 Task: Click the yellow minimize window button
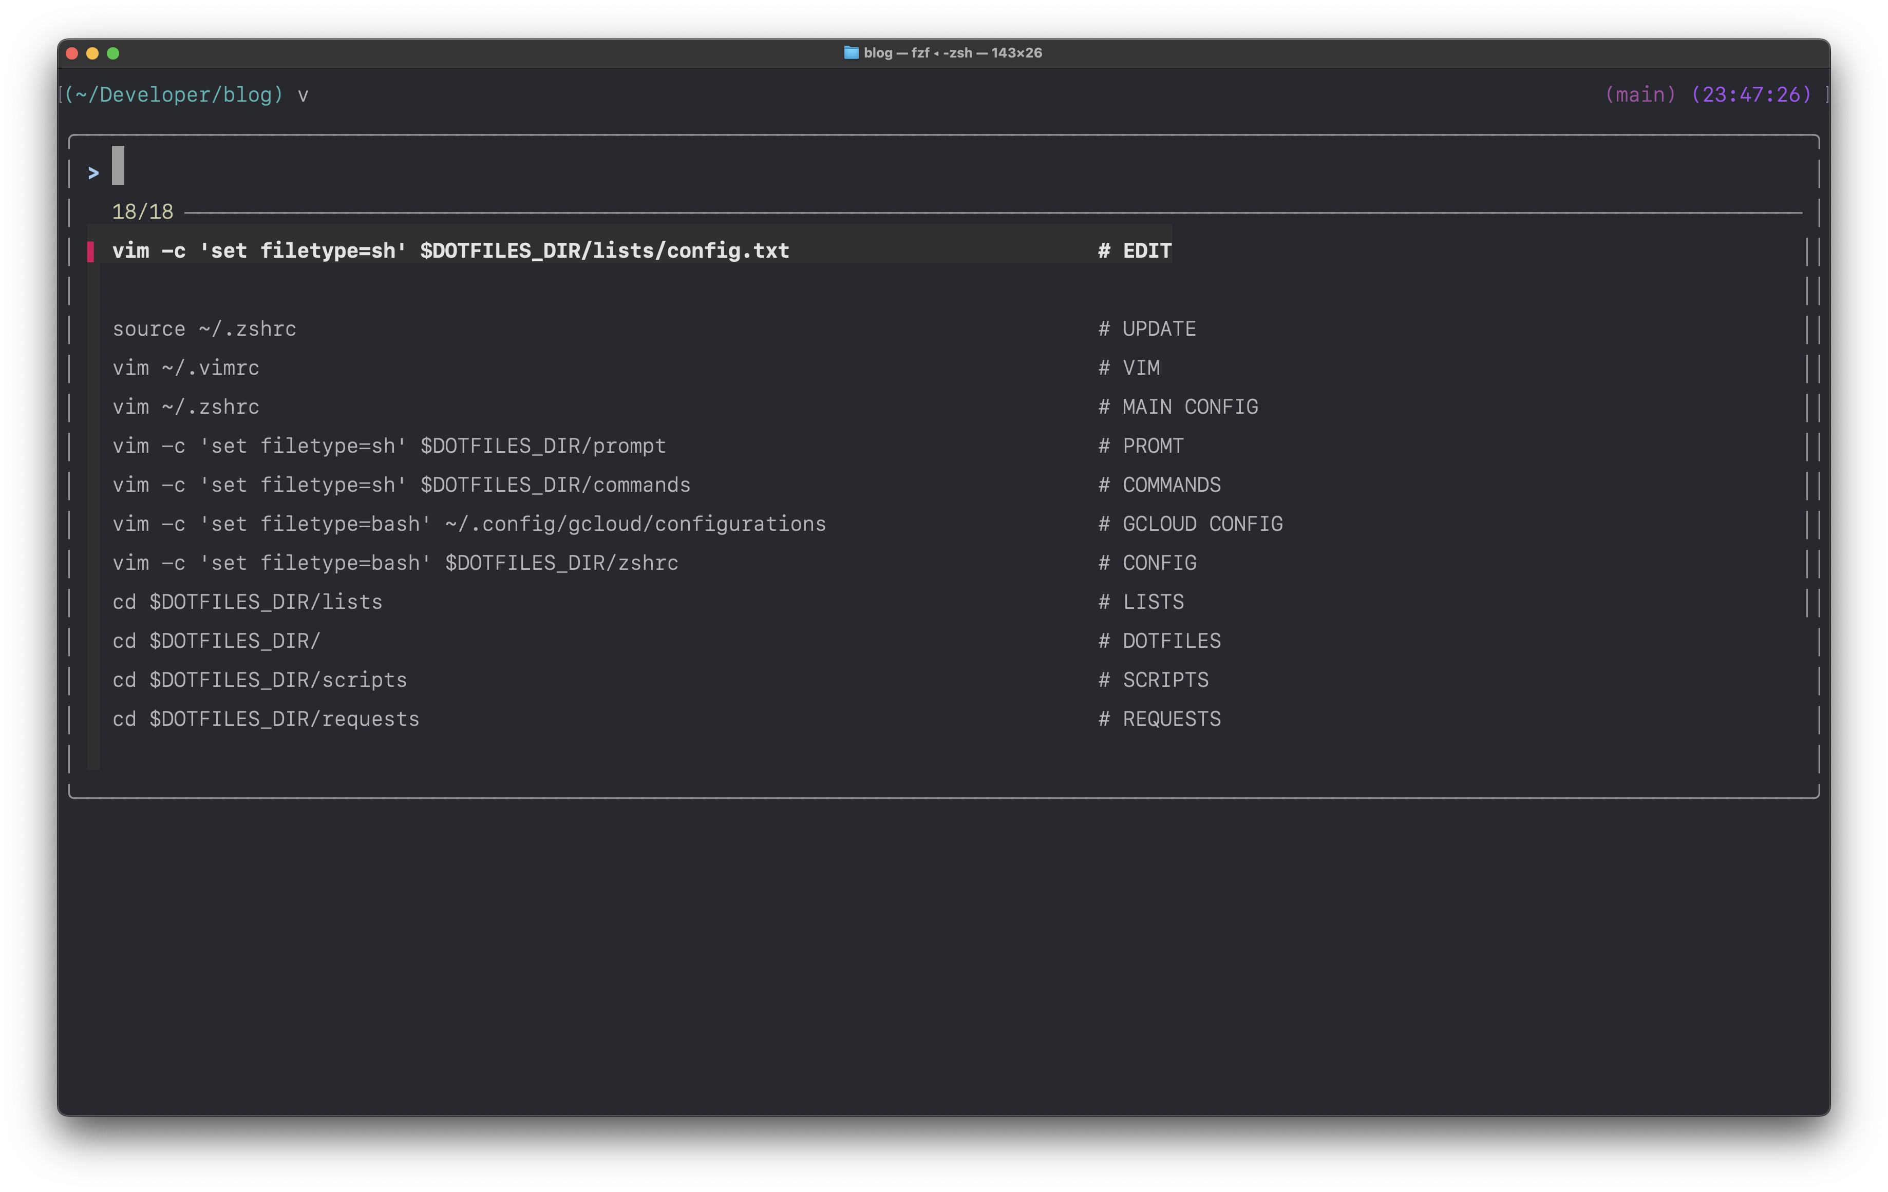point(92,53)
